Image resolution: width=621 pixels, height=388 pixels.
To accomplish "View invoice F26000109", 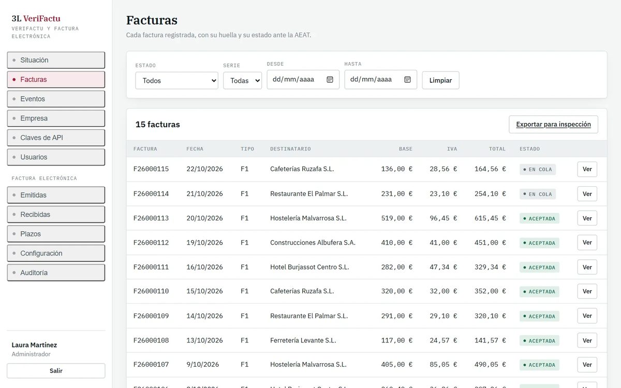I will tap(587, 316).
